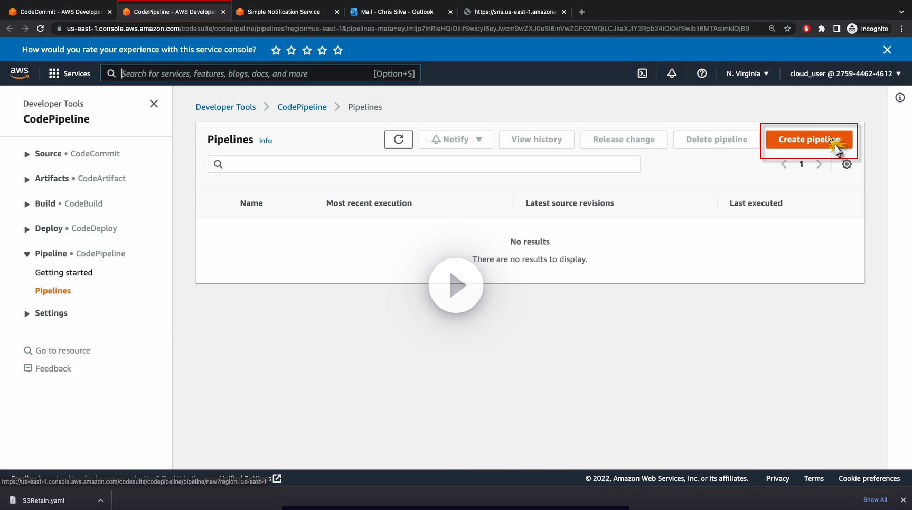
Task: Open the notifications bell in AWS header
Action: [x=672, y=73]
